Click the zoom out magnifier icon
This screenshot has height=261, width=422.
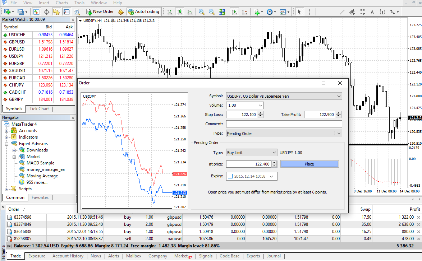(211, 12)
